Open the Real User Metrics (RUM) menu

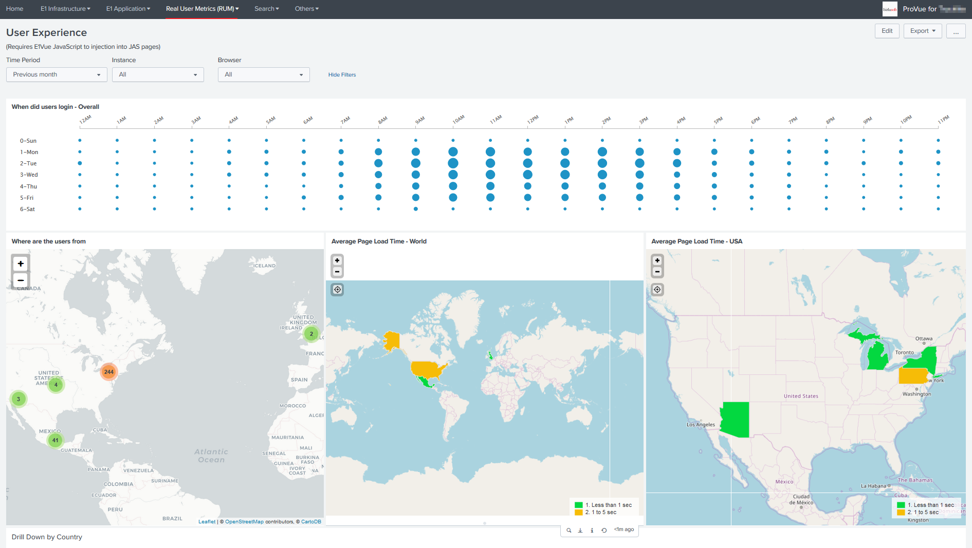(x=202, y=9)
